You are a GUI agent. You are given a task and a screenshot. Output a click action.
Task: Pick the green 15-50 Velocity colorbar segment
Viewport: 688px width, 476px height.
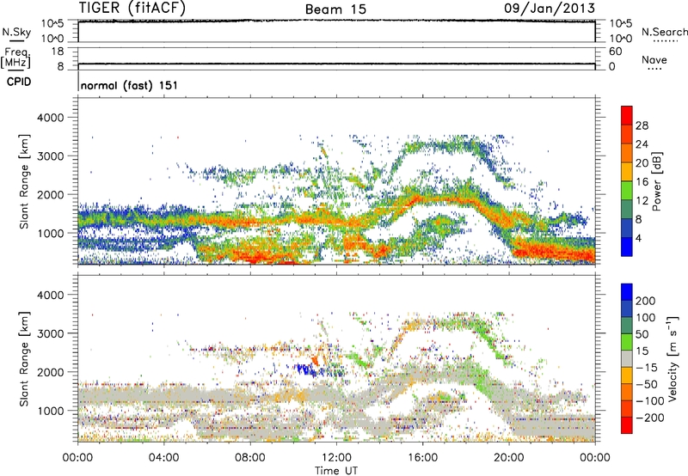(x=627, y=342)
